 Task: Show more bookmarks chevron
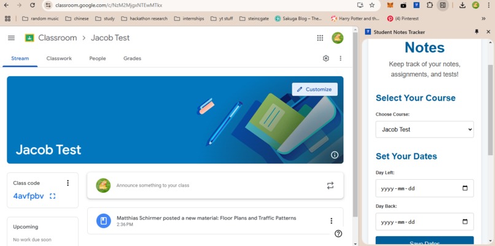tap(483, 18)
